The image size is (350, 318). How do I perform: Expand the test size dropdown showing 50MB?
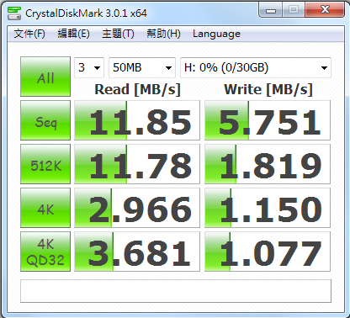(142, 67)
